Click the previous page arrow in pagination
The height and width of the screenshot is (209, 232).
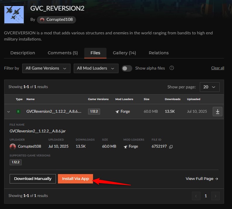point(196,196)
